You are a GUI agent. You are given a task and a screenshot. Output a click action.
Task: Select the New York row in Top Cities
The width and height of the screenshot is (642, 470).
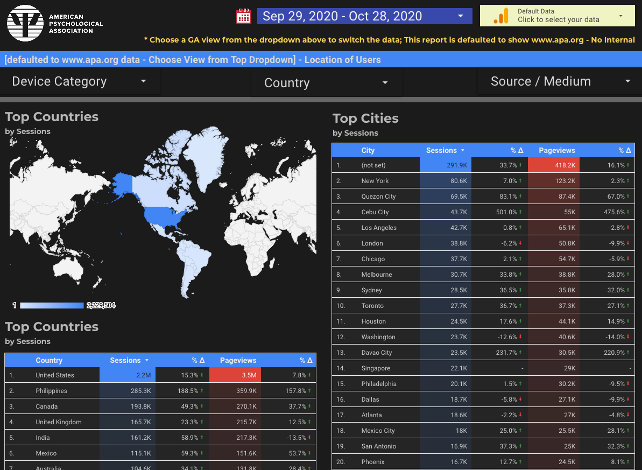coord(375,181)
